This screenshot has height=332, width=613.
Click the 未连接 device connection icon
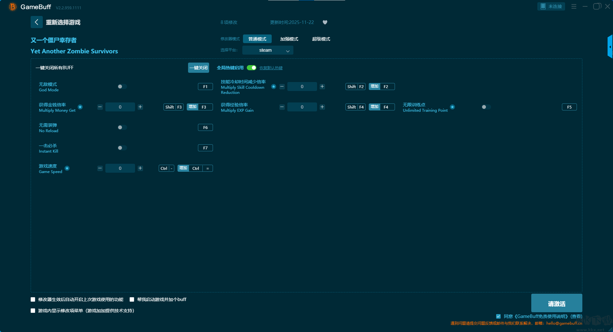pos(551,6)
